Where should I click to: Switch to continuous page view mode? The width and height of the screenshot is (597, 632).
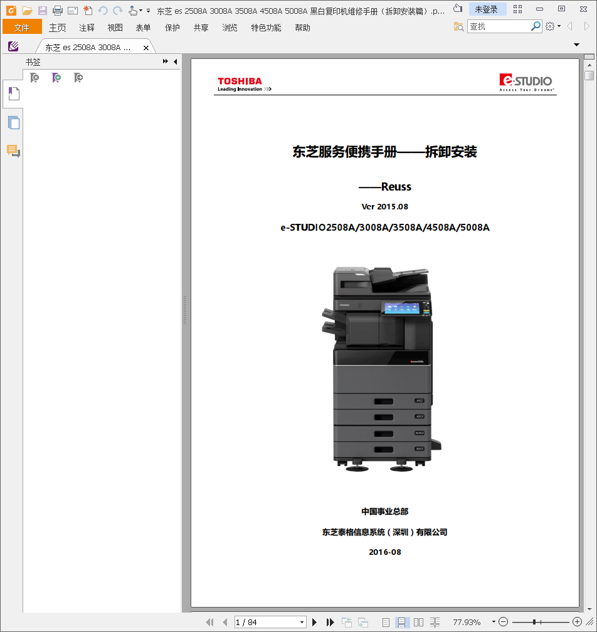[402, 623]
